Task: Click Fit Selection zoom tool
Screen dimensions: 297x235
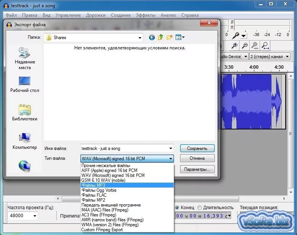Action: coord(255,46)
